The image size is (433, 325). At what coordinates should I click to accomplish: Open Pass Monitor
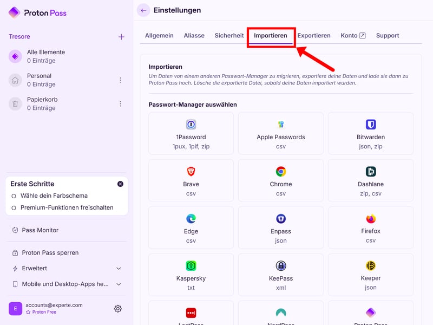tap(40, 230)
